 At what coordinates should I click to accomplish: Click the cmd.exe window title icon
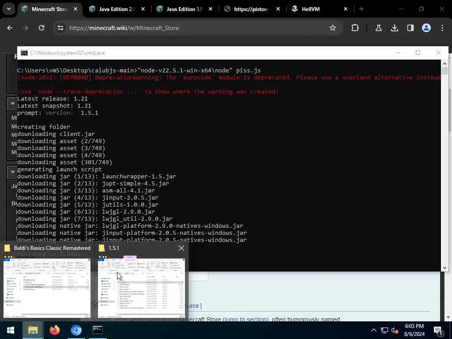pyautogui.click(x=24, y=53)
